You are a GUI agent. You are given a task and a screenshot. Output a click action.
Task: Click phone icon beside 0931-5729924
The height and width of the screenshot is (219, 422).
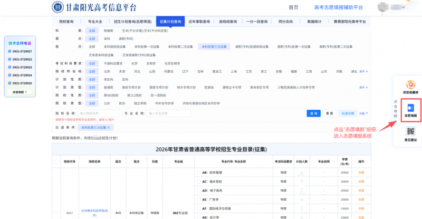tap(9, 75)
